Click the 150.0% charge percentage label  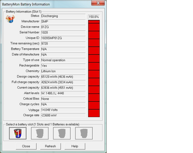(x=94, y=17)
